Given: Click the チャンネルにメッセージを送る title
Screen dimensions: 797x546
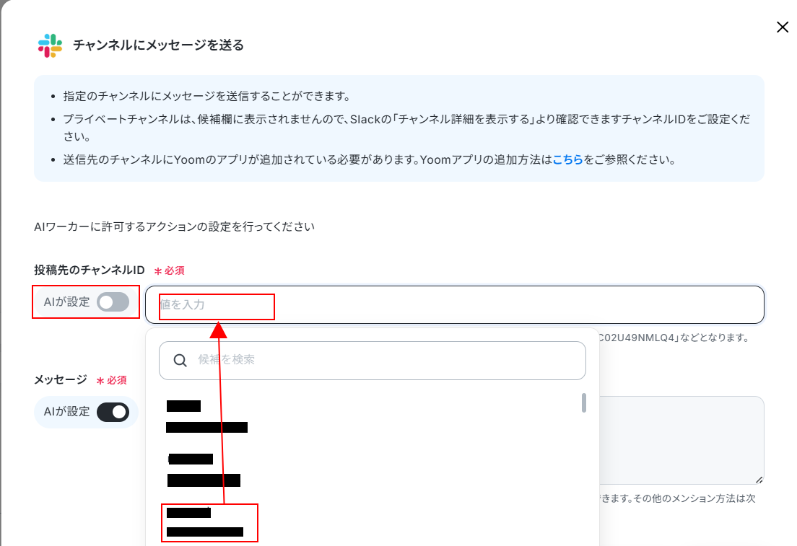Looking at the screenshot, I should pos(159,45).
